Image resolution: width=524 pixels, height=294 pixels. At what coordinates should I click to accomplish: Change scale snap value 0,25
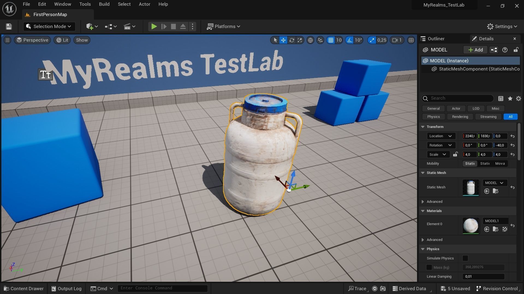coord(382,40)
